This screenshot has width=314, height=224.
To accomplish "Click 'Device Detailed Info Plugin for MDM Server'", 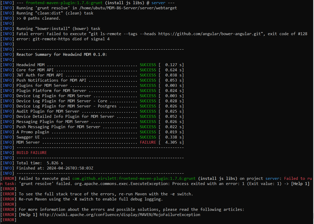I will point(65,116).
